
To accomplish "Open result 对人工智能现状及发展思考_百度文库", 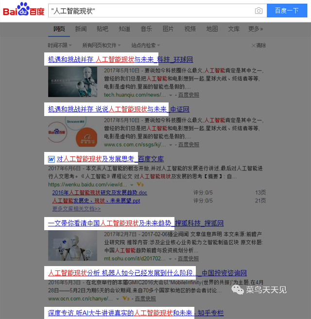I will (110, 159).
